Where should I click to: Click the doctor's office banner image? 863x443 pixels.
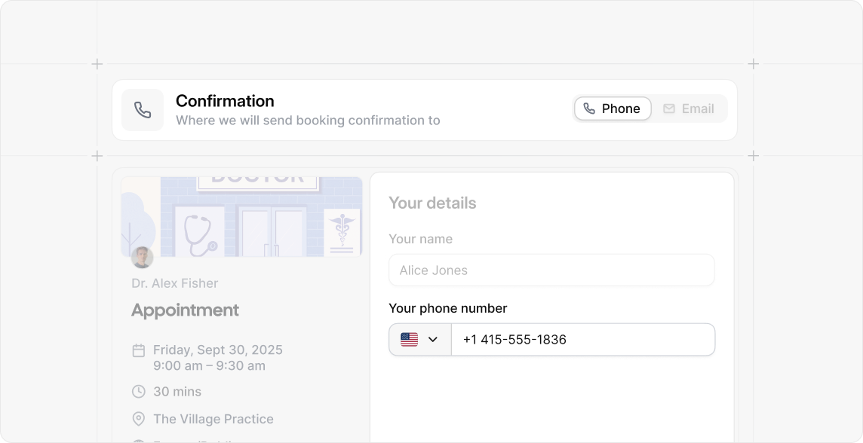click(x=241, y=216)
